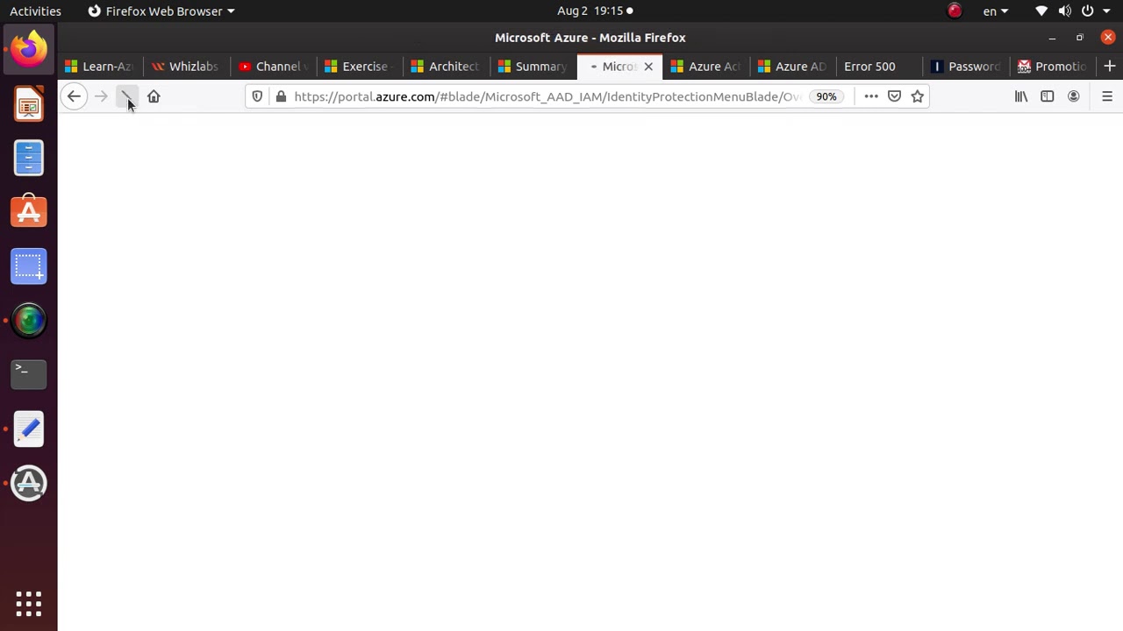Bookmark this page with the star

click(x=918, y=96)
